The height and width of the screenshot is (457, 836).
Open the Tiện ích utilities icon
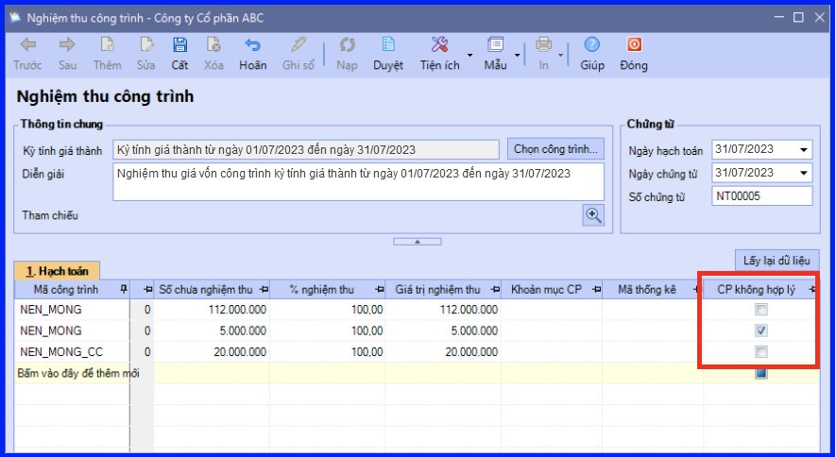click(439, 44)
